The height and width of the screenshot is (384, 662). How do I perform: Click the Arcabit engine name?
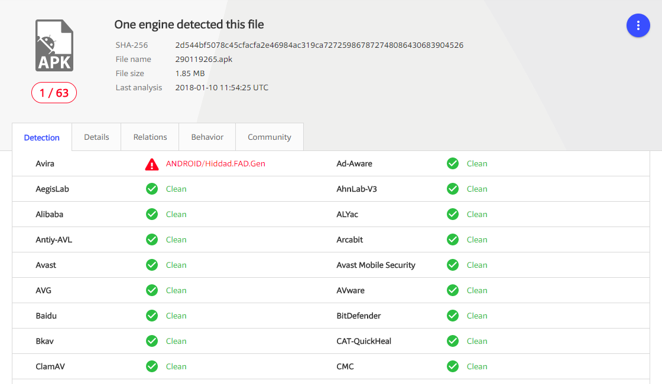[x=349, y=239]
